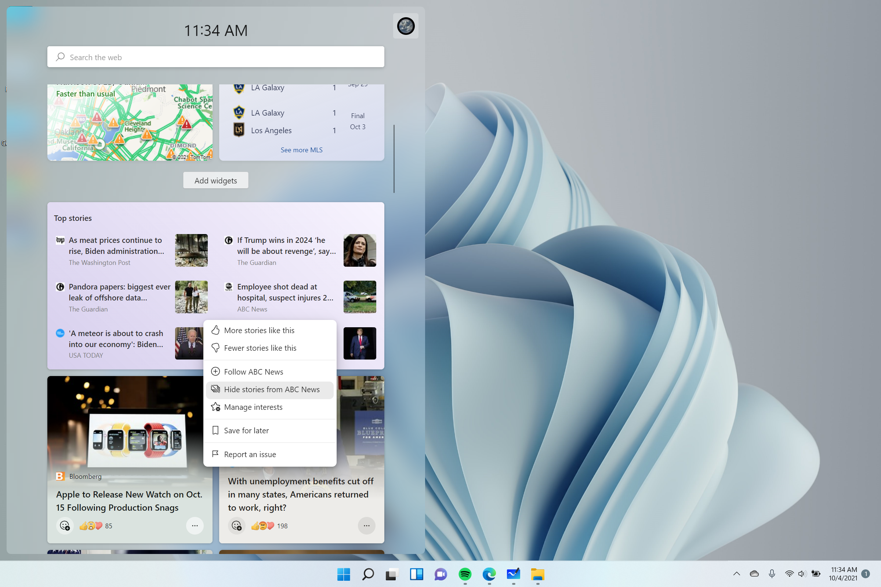Toggle the Widgets taskbar button
Screen dimensions: 881x587
pyautogui.click(x=416, y=574)
